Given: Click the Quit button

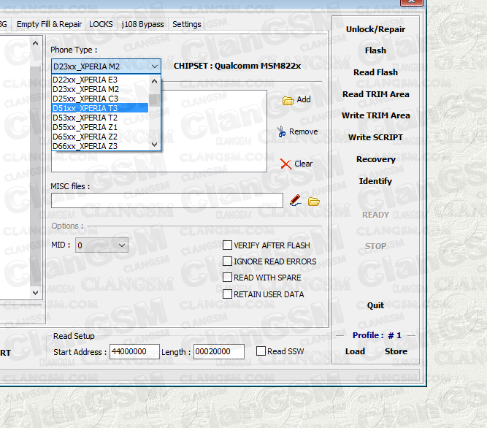Looking at the screenshot, I should (x=375, y=305).
